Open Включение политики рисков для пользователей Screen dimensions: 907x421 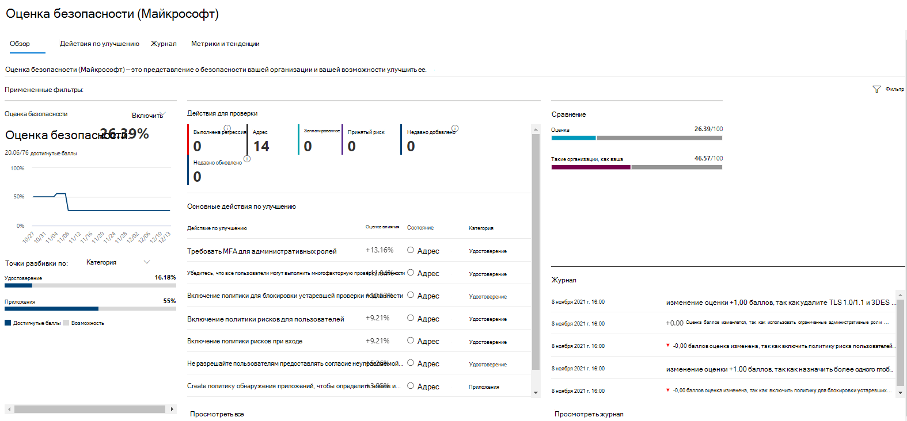click(x=265, y=319)
